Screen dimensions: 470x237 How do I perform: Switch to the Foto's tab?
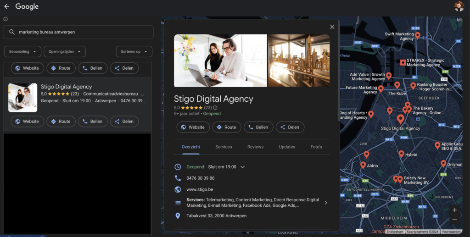(x=316, y=147)
